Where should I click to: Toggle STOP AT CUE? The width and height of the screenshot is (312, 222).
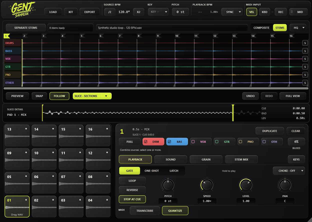tap(132, 199)
